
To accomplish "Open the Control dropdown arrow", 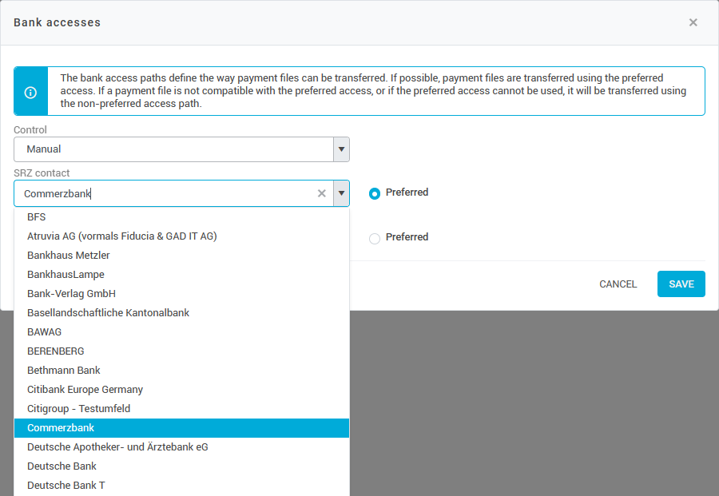I will coord(341,149).
